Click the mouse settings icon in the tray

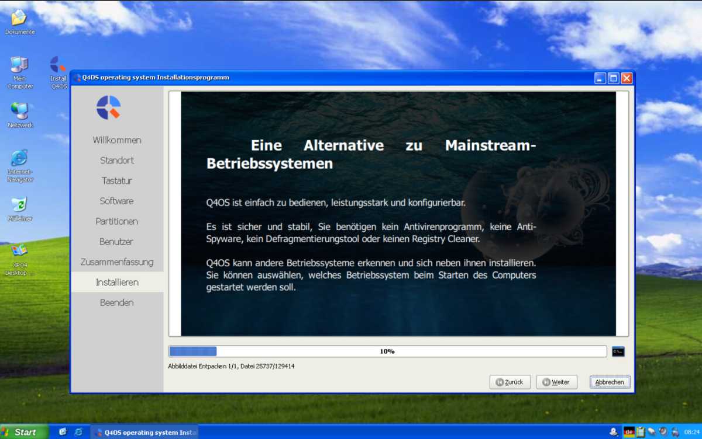click(651, 432)
